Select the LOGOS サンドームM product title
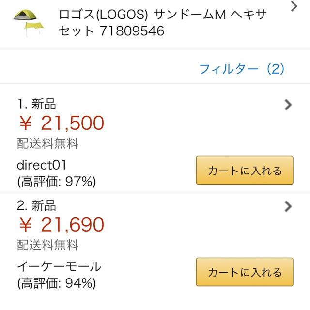310x310 pixels. pos(163,23)
